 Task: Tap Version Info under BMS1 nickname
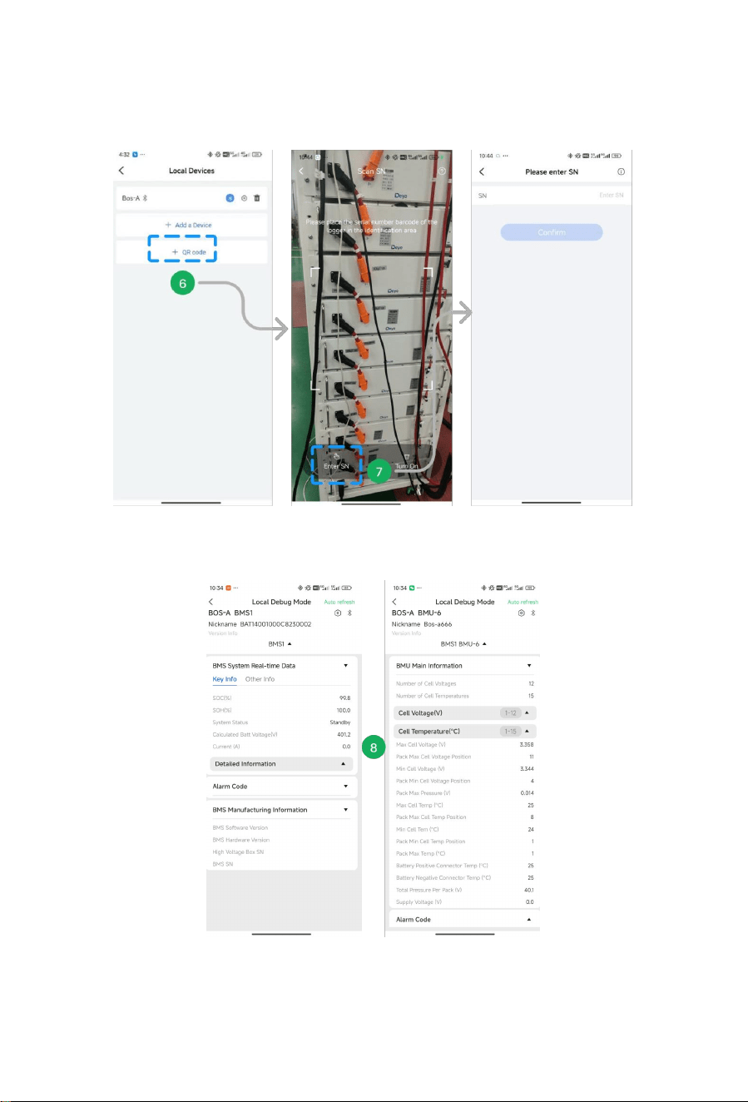(223, 633)
